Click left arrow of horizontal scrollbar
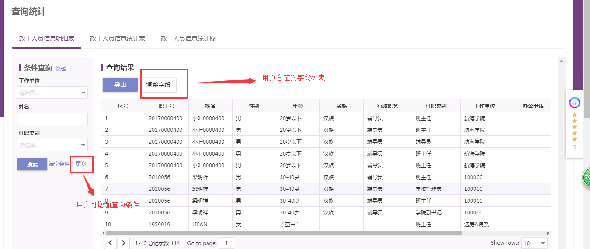Viewport: 590px width, 249px height. (x=104, y=233)
